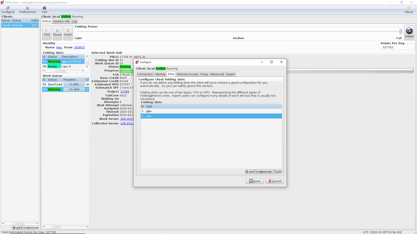Open the About dialog

(409, 10)
